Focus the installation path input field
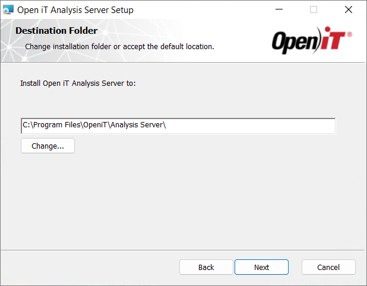Image resolution: width=367 pixels, height=286 pixels. click(x=178, y=126)
